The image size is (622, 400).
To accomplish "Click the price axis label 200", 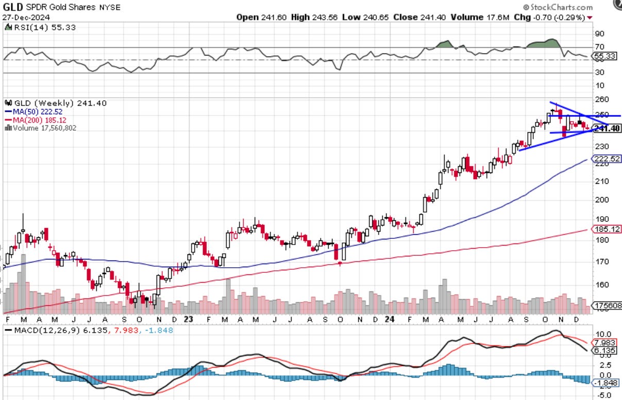I will point(601,200).
